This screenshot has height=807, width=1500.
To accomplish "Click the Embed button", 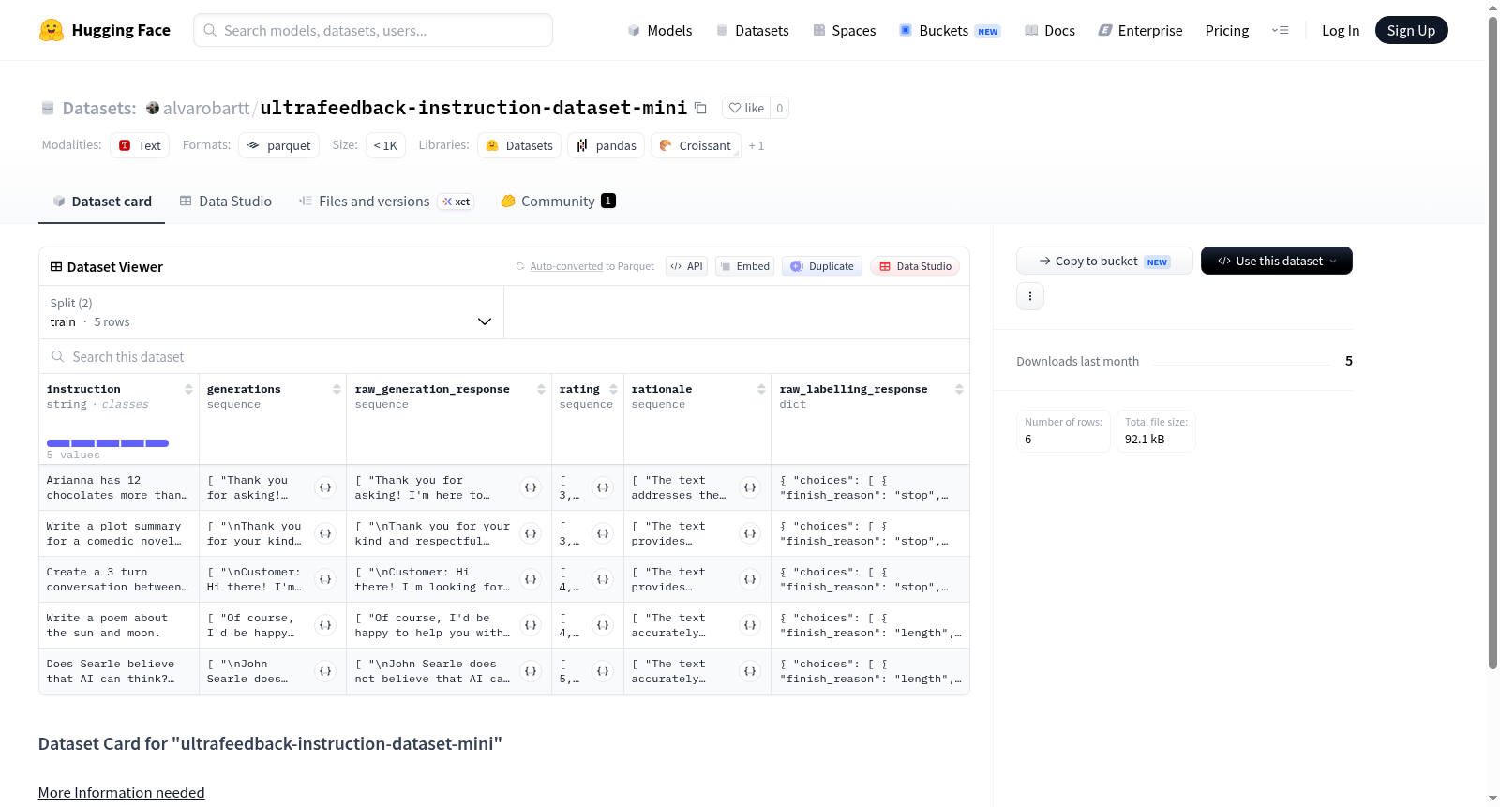I will click(x=745, y=266).
